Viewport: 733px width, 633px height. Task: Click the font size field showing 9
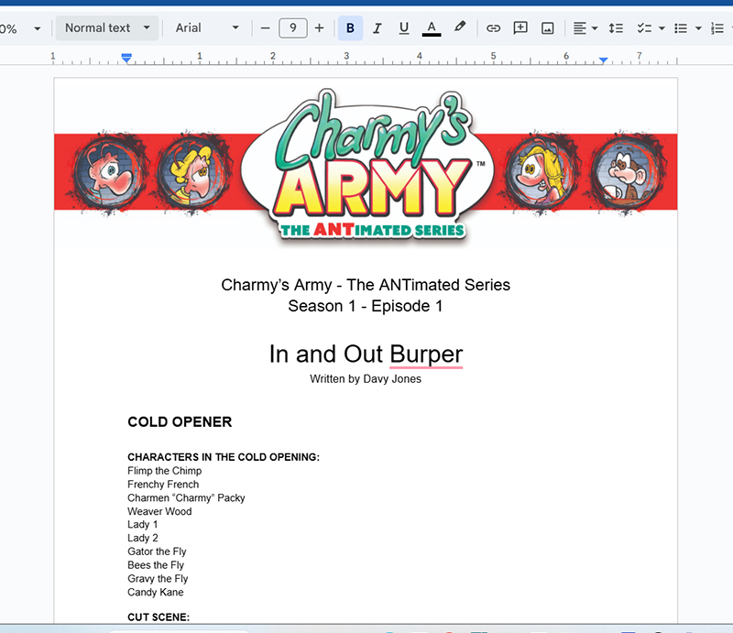(292, 28)
